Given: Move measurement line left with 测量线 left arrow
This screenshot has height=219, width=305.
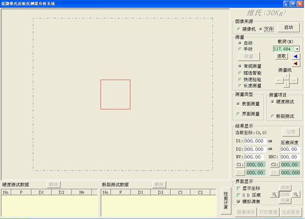Looking at the screenshot, I should coord(279,80).
